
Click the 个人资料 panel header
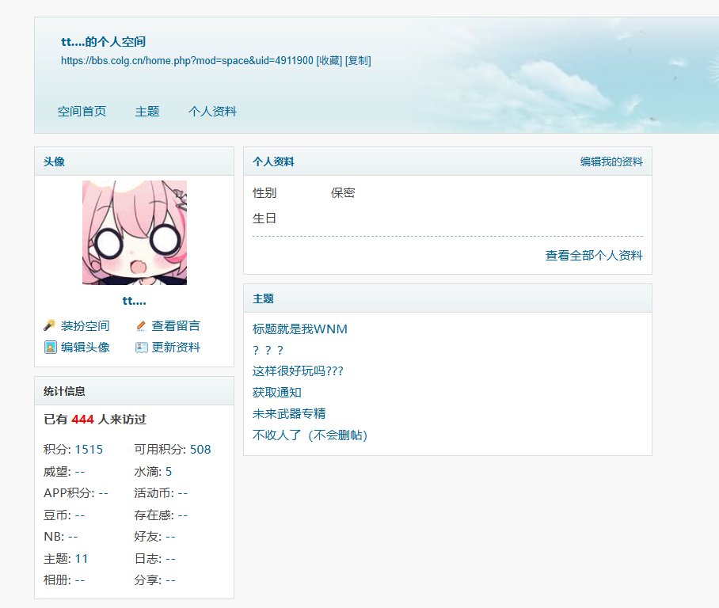coord(447,161)
